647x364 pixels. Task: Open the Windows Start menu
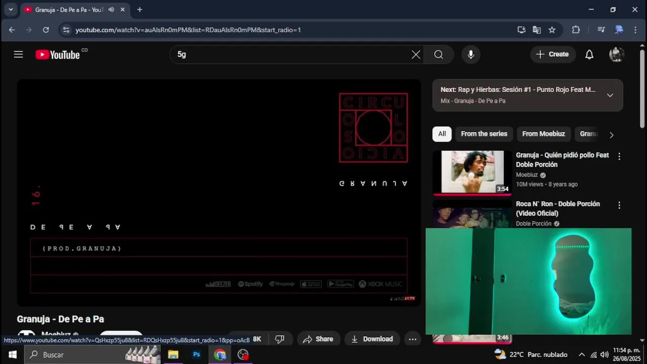(x=12, y=354)
